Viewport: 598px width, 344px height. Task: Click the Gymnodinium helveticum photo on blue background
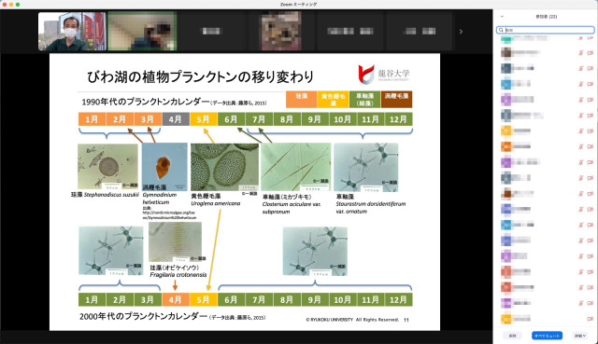coord(164,166)
